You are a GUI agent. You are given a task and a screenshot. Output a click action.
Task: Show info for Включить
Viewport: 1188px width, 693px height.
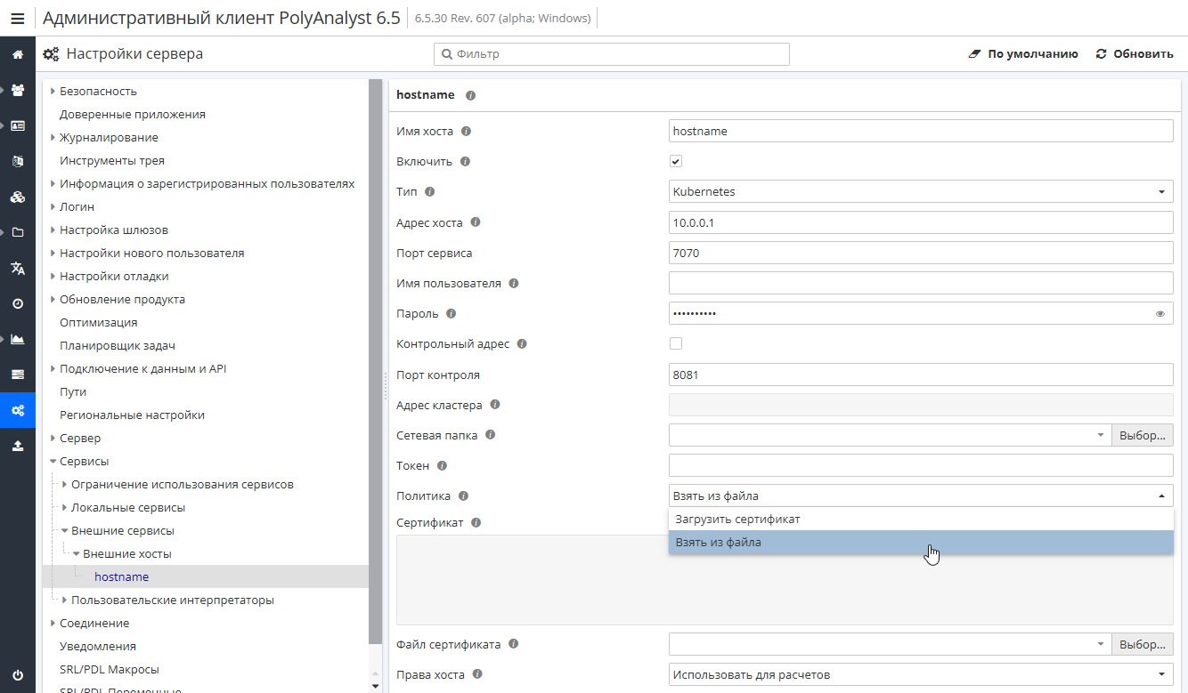[465, 162]
